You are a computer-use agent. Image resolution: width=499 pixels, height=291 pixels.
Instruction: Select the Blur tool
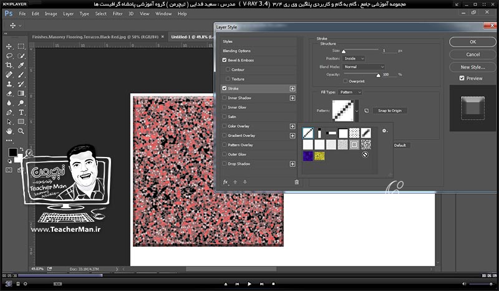(x=9, y=103)
